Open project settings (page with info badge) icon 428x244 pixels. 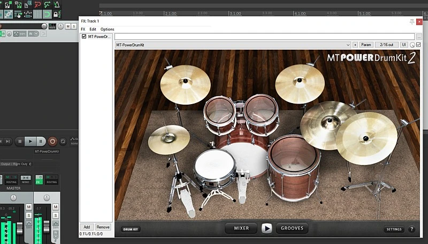28,5
